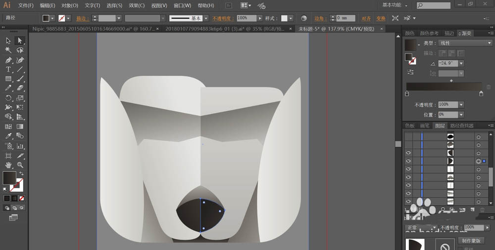Open the 效果(C) menu
The image size is (495, 250).
137,5
